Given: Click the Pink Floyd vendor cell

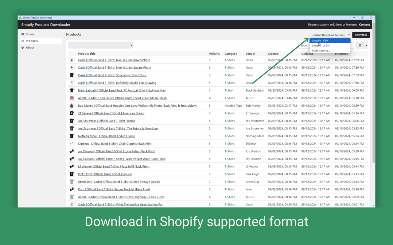Looking at the screenshot, I should click(x=252, y=174).
